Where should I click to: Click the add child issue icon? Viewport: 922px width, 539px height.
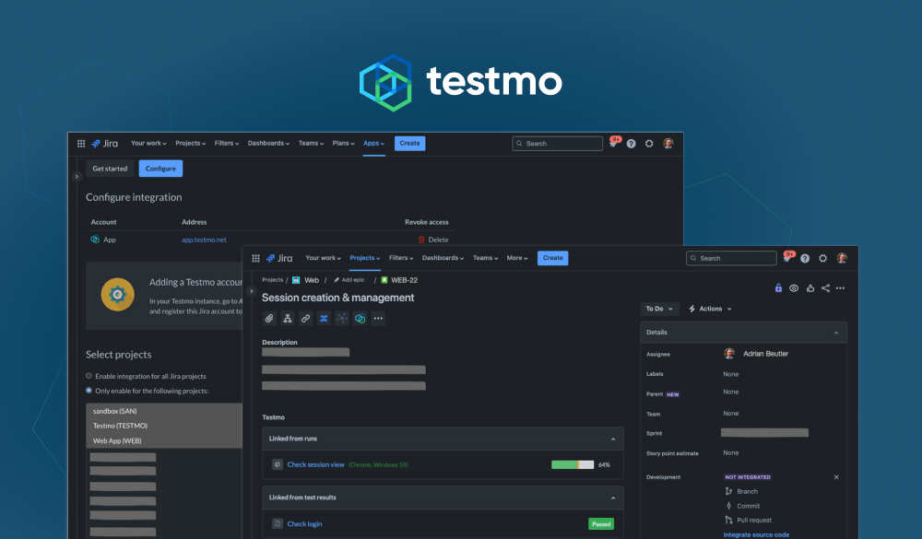pos(288,319)
